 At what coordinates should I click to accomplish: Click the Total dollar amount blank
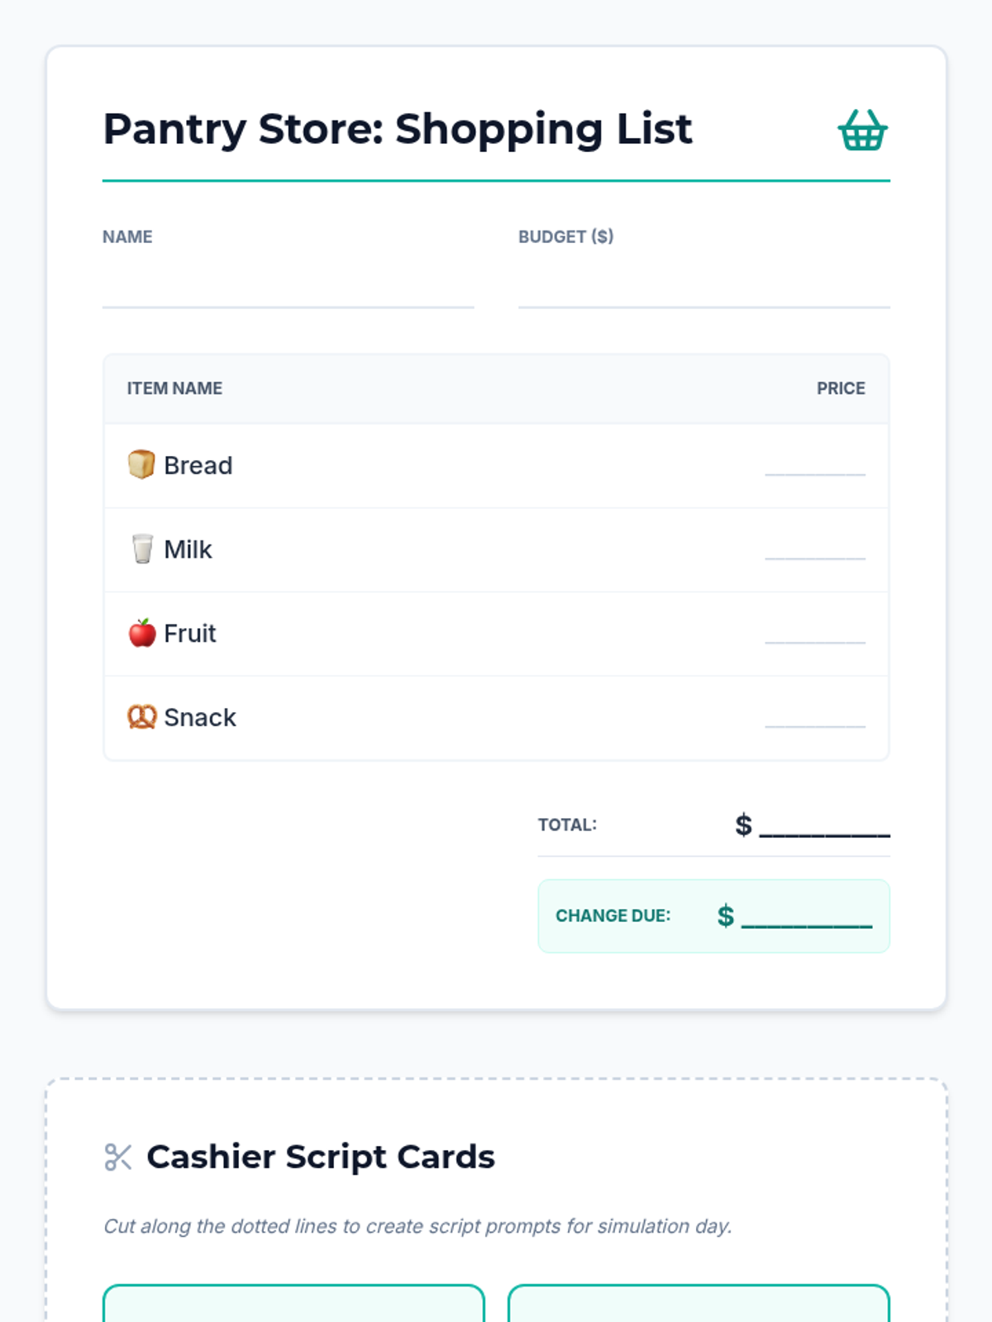click(x=825, y=825)
